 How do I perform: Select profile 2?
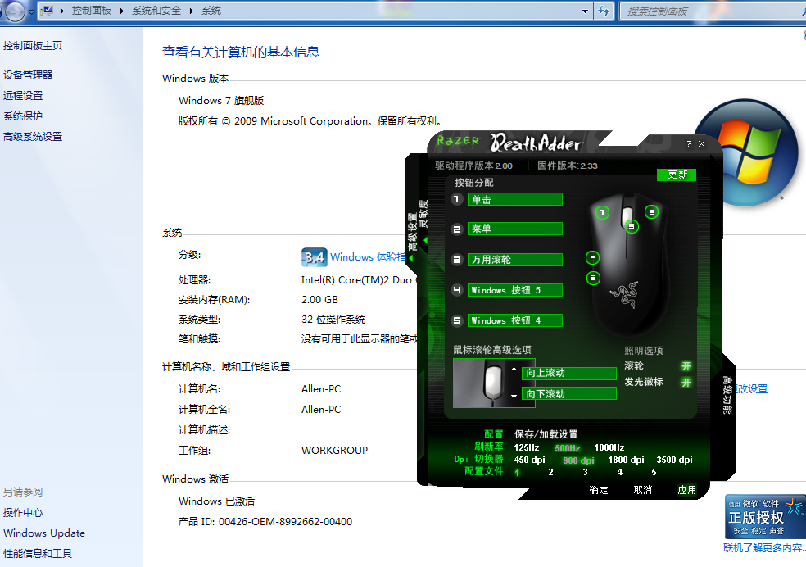point(550,472)
